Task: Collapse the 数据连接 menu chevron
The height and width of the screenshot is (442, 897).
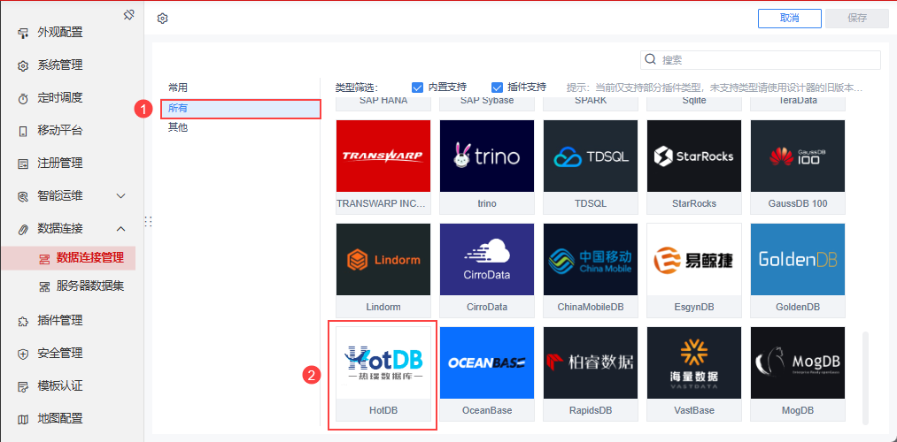Action: tap(120, 229)
